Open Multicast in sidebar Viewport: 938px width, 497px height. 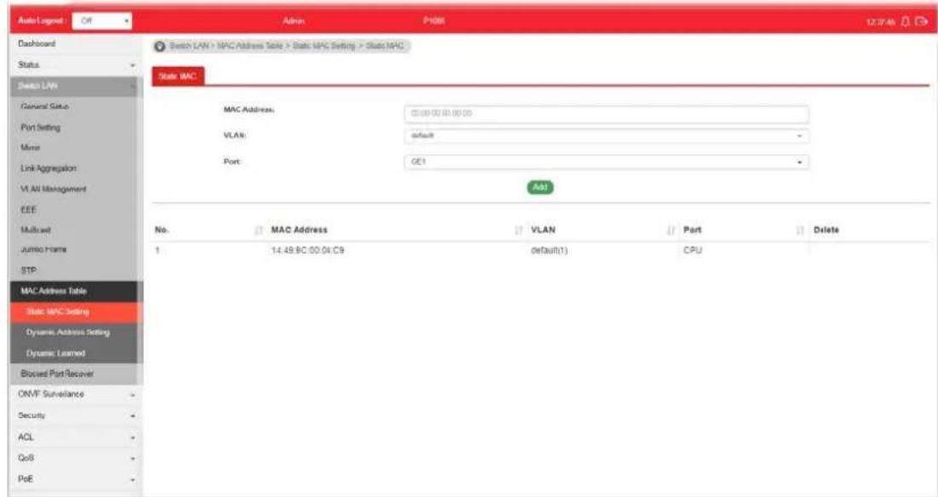36,230
